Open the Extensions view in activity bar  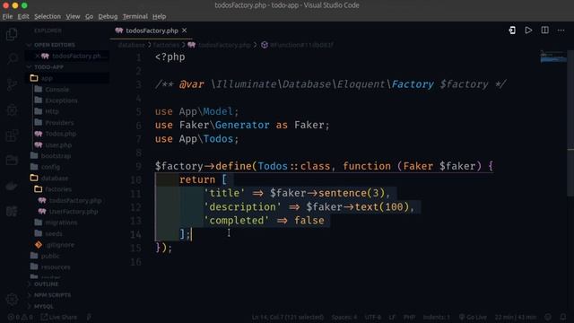[12, 135]
